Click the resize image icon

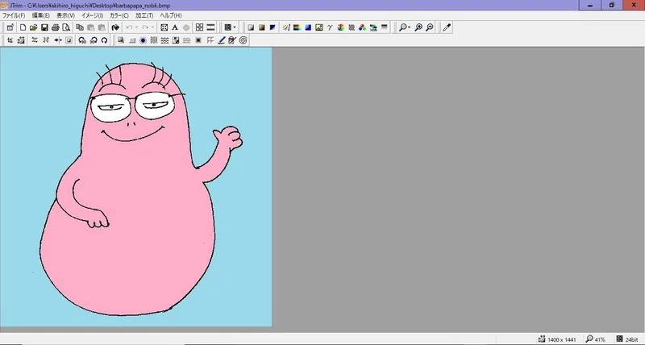click(21, 40)
